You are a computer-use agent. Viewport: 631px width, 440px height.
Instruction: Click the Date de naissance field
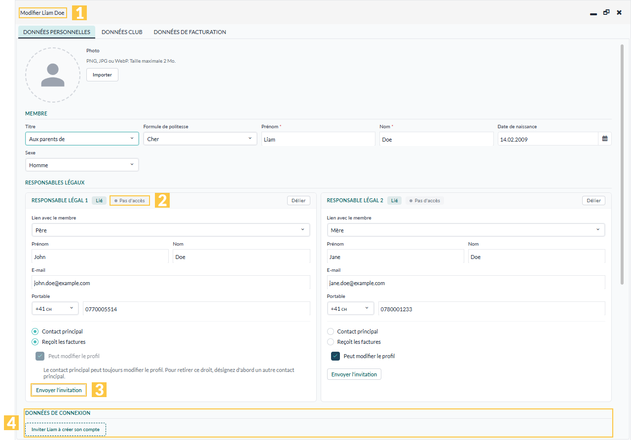(548, 140)
